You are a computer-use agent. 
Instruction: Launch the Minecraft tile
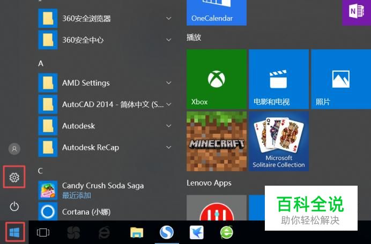click(217, 141)
